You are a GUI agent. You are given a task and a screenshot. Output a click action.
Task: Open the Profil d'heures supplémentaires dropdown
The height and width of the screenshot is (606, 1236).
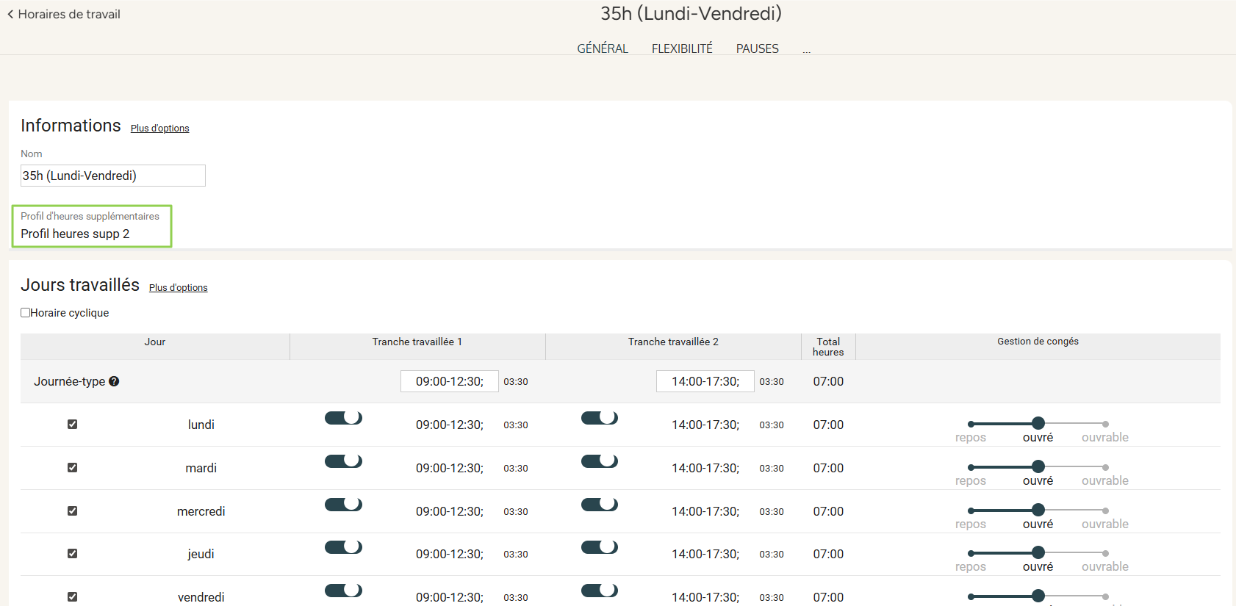[91, 233]
